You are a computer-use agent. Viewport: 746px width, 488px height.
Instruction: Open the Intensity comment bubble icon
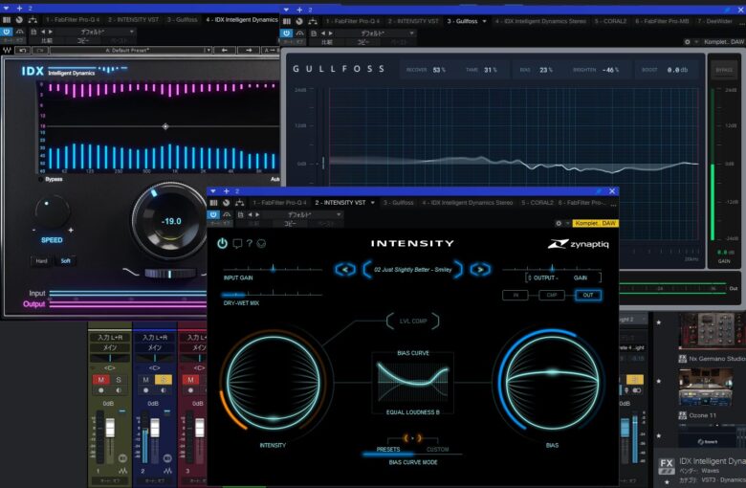pyautogui.click(x=236, y=243)
